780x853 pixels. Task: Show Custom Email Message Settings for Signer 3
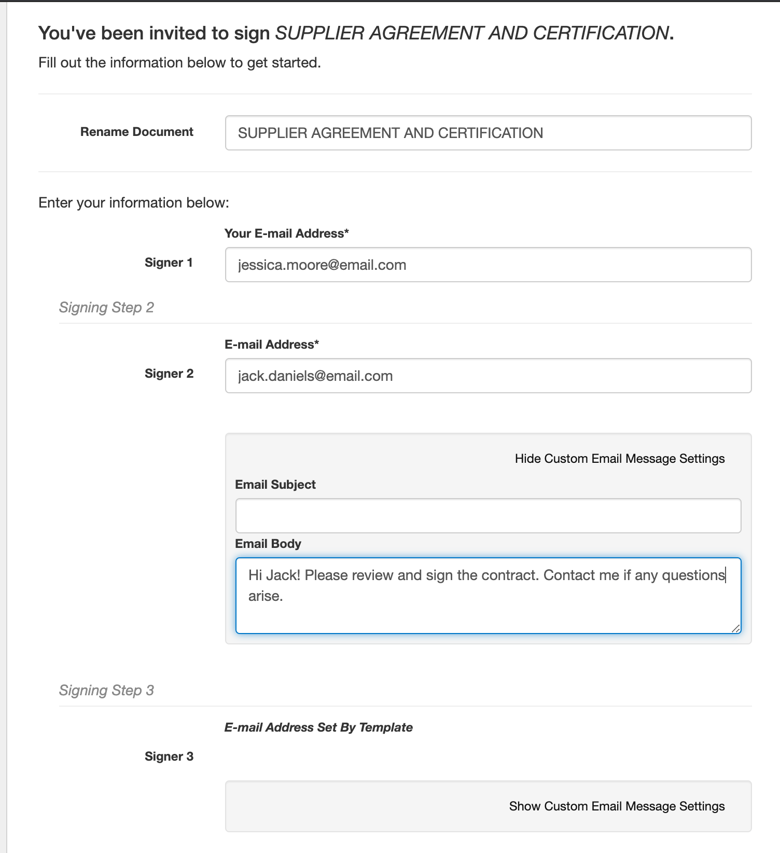point(616,806)
